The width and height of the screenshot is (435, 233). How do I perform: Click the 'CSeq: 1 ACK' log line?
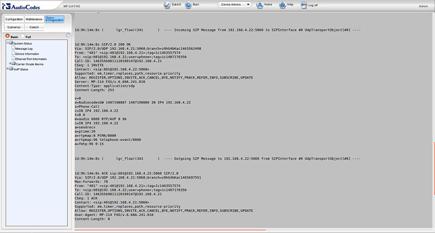pos(86,198)
